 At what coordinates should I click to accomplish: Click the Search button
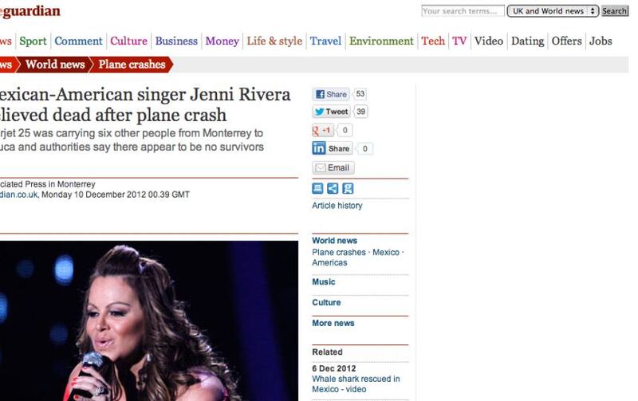click(614, 11)
